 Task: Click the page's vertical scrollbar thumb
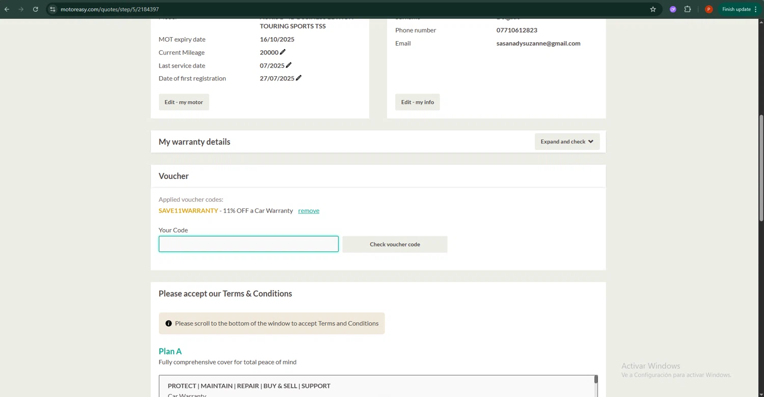(761, 168)
